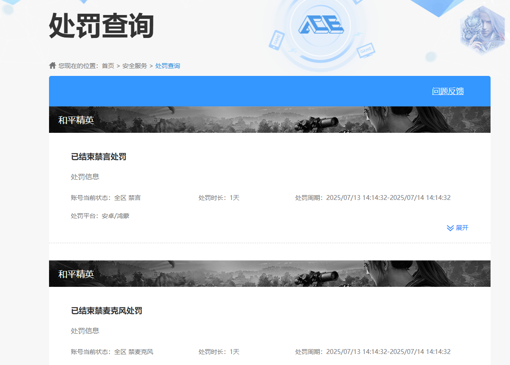Expand the 已结束禁言处罚 details with 展开
Viewport: 510px width, 365px height.
(457, 228)
